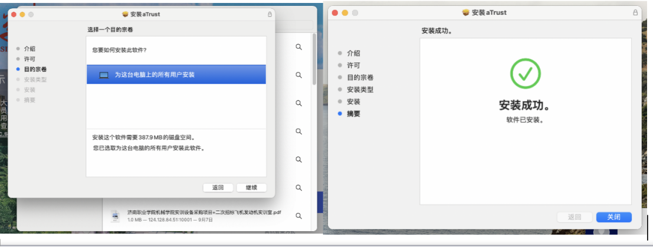This screenshot has width=653, height=247.
Task: Click the 安装类型 step in the 安装成功 window
Action: [360, 89]
